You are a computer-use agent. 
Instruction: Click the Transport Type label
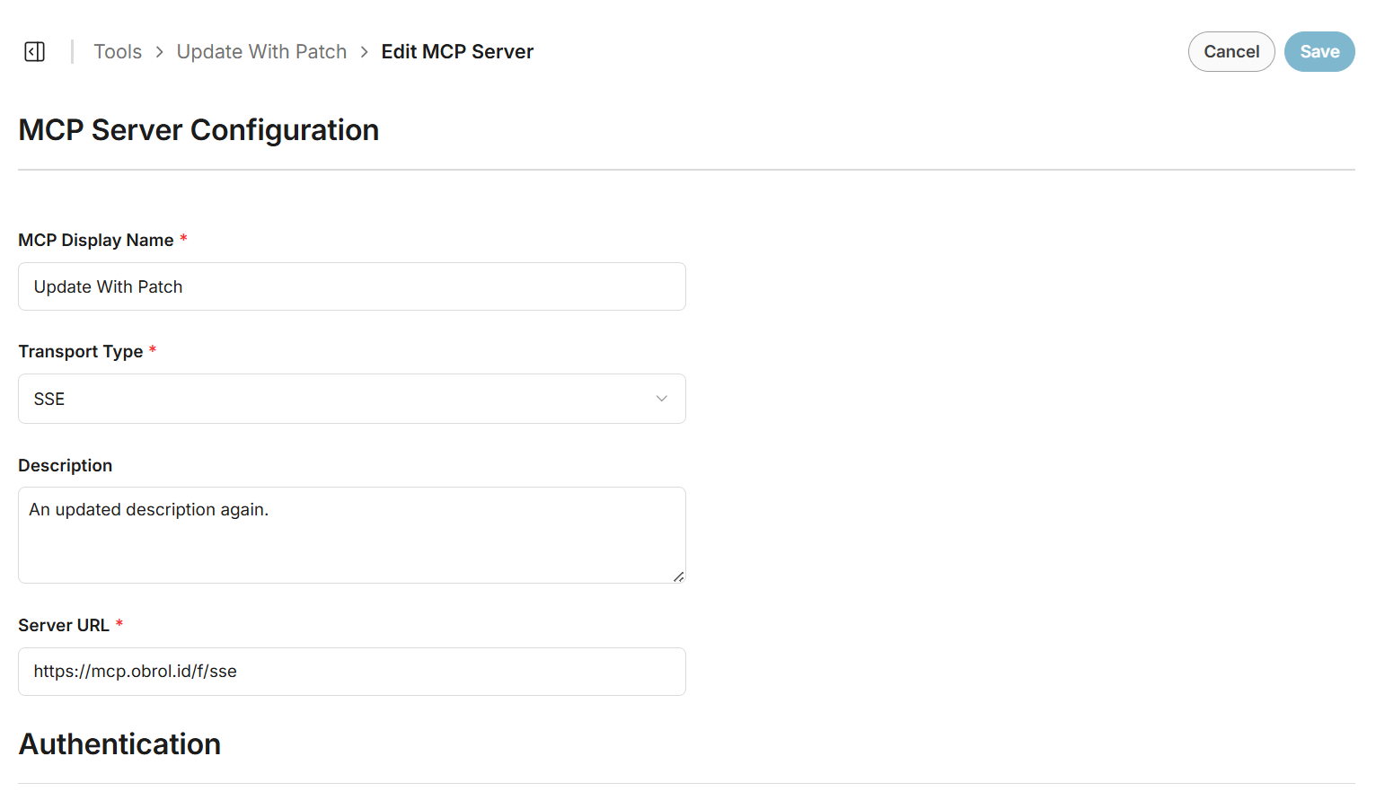(x=81, y=352)
